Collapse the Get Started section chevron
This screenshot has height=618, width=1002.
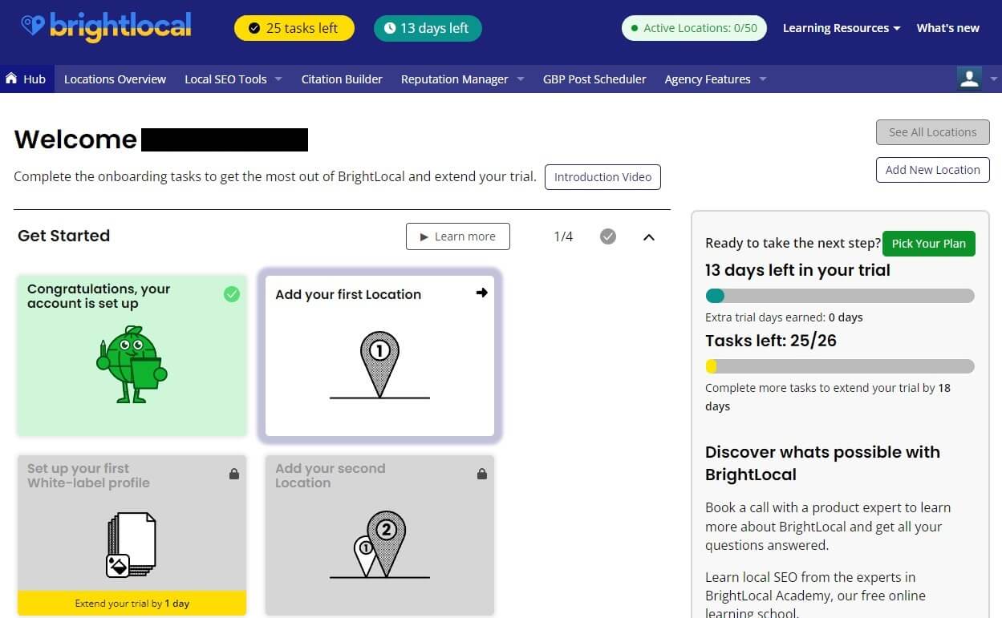click(x=649, y=237)
